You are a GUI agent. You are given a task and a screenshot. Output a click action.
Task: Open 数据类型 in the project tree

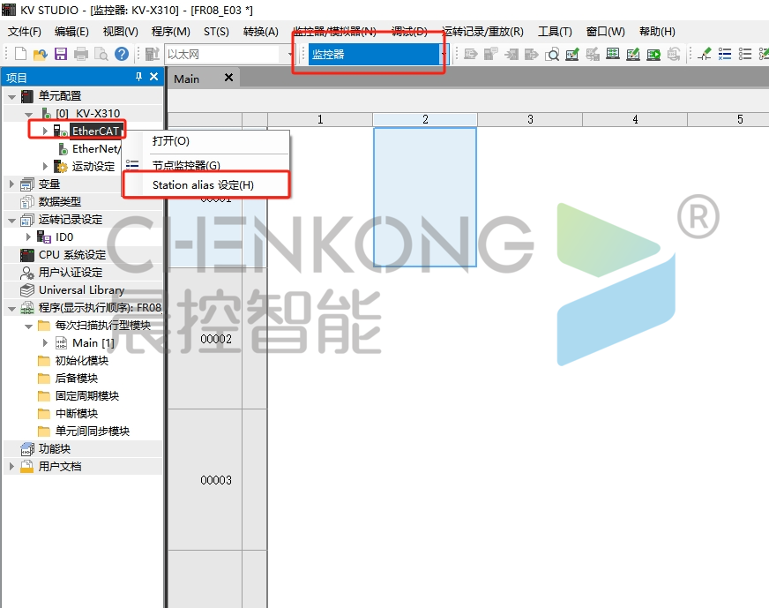(59, 202)
